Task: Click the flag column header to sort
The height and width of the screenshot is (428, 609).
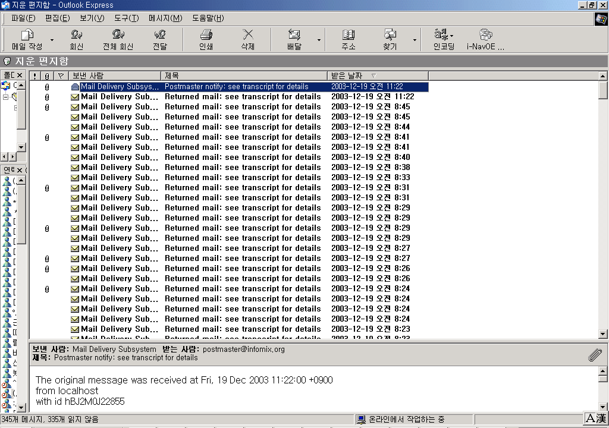Action: (x=60, y=75)
